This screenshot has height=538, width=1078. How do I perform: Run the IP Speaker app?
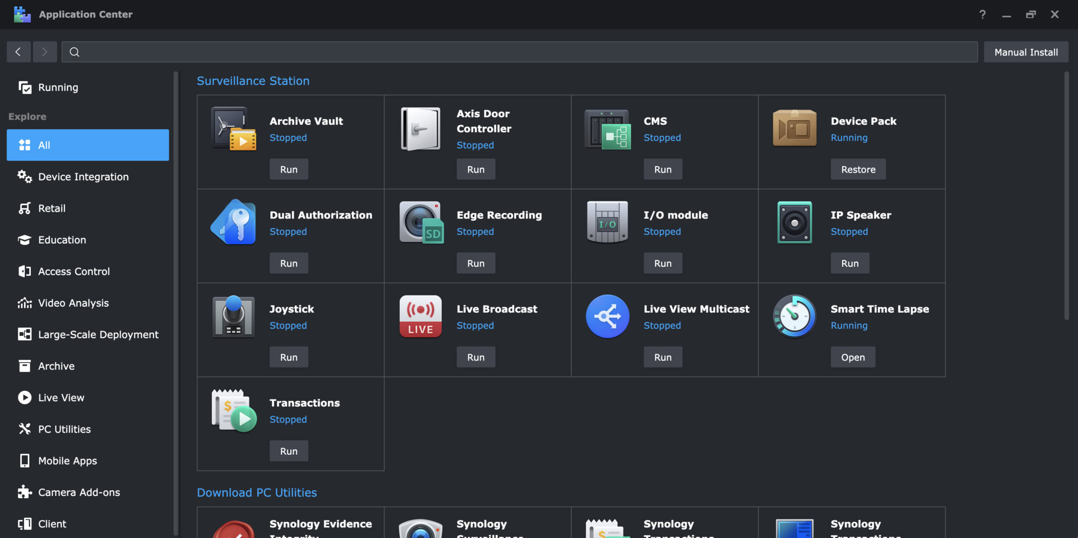849,263
